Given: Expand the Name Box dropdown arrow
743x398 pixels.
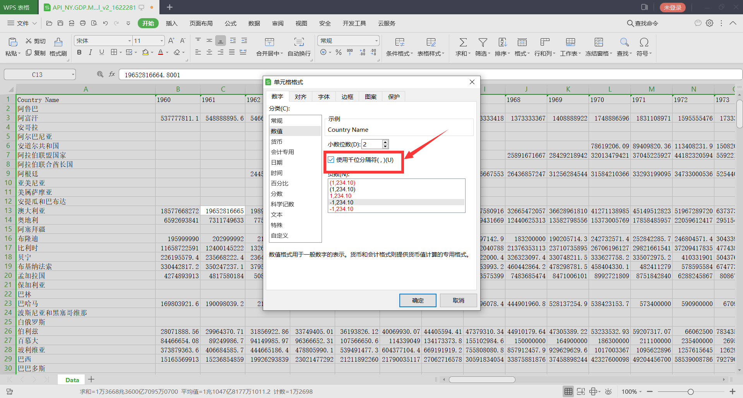Looking at the screenshot, I should pos(73,75).
